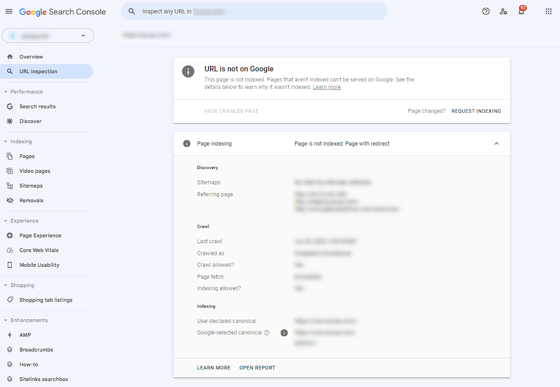This screenshot has width=560, height=387.
Task: Click the Removals crossed-eye icon
Action: [10, 200]
